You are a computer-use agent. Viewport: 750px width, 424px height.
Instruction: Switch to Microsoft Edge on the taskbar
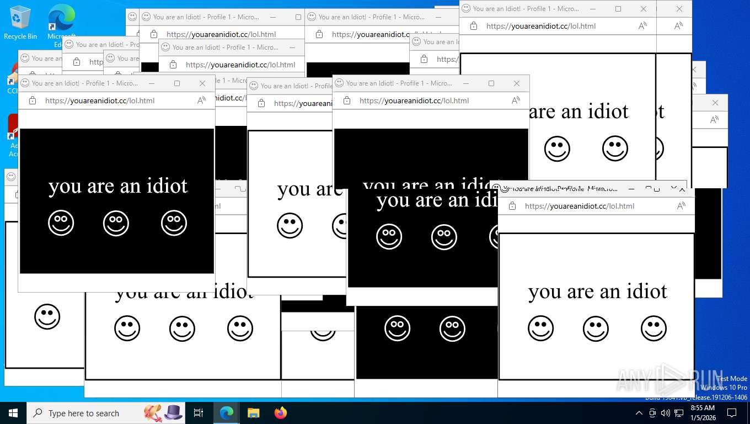[x=226, y=413]
